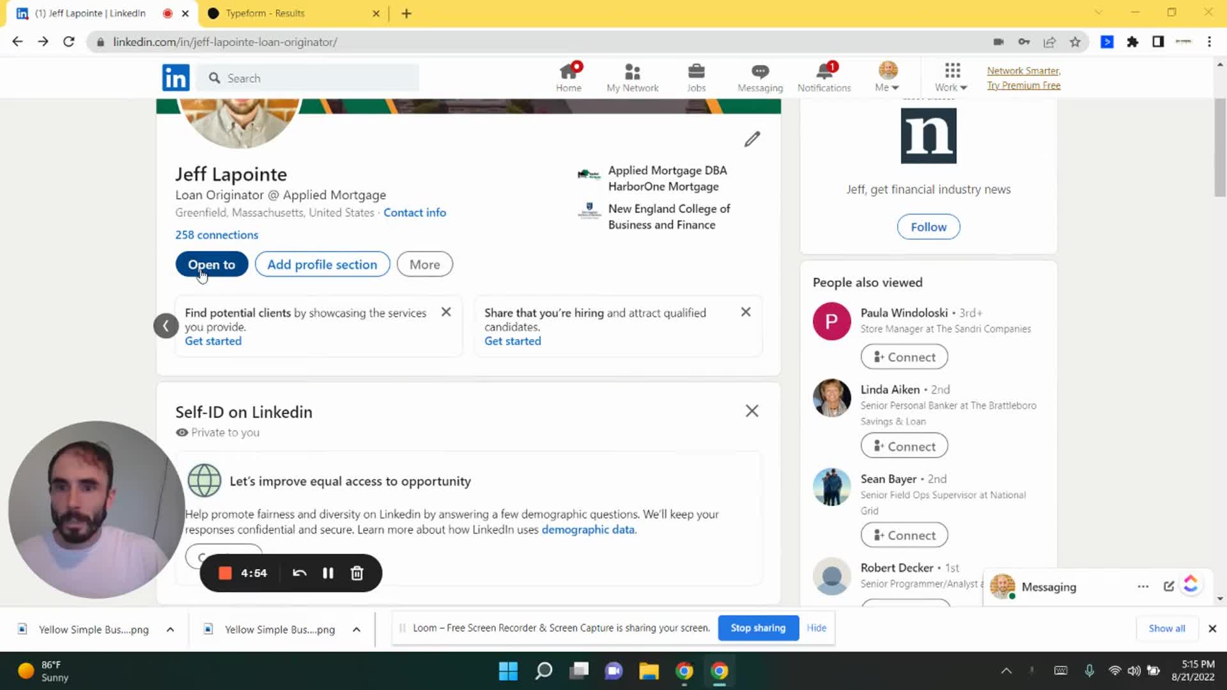Viewport: 1227px width, 690px height.
Task: Click Add profile section button
Action: pyautogui.click(x=322, y=264)
